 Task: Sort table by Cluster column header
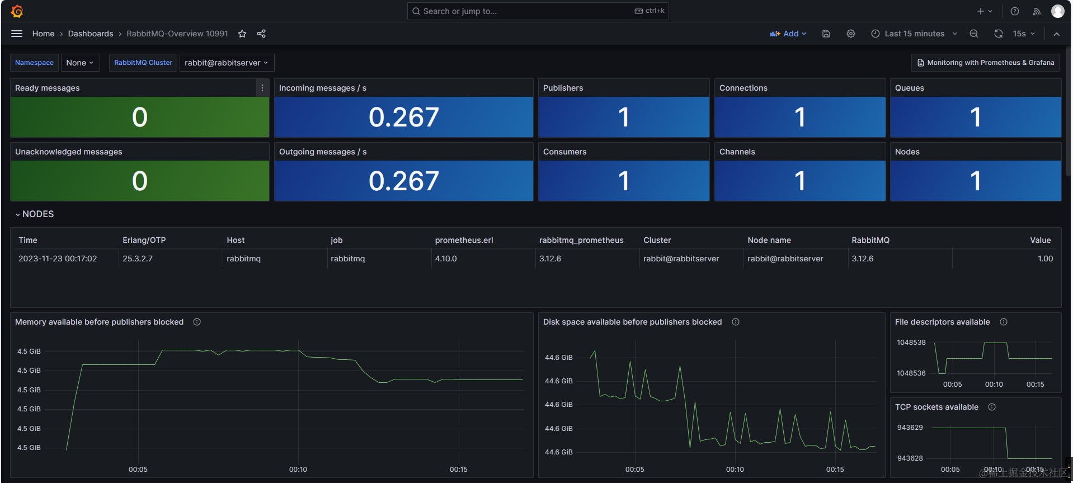(x=657, y=240)
